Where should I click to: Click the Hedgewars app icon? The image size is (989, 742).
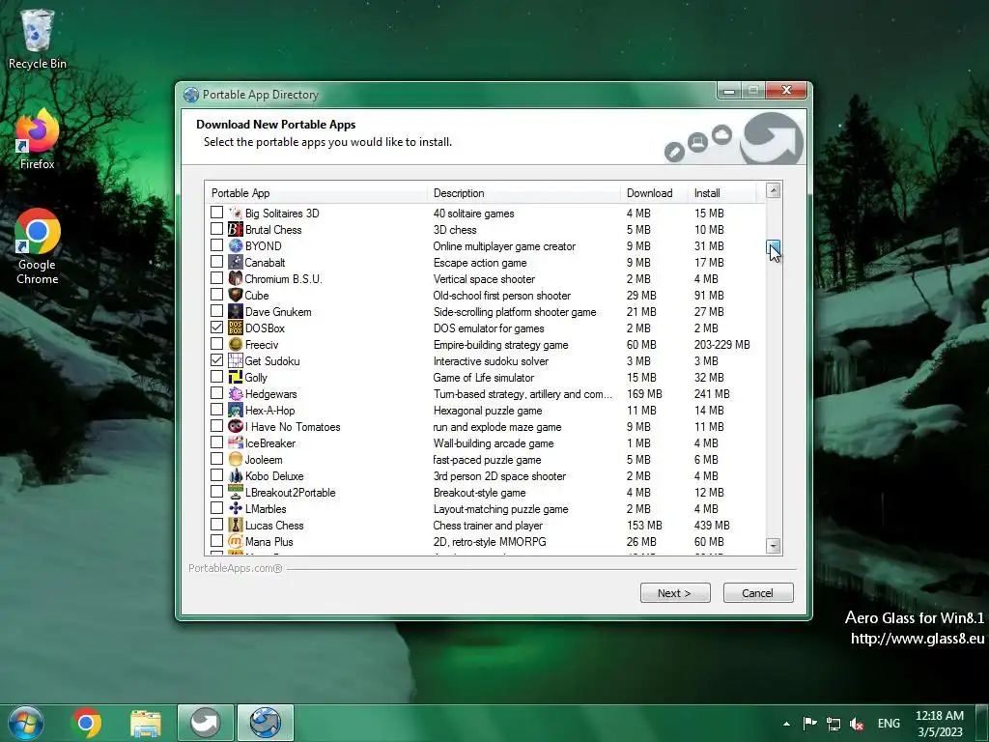click(236, 394)
